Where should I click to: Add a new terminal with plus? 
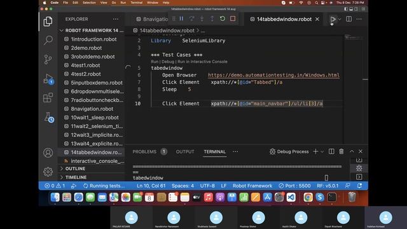[315, 151]
